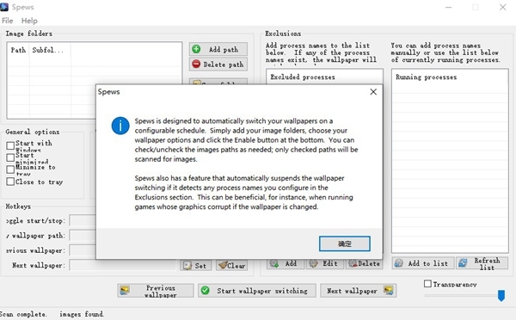Click the 'Scan complete.' status bar text
Image resolution: width=516 pixels, height=320 pixels.
pos(23,314)
